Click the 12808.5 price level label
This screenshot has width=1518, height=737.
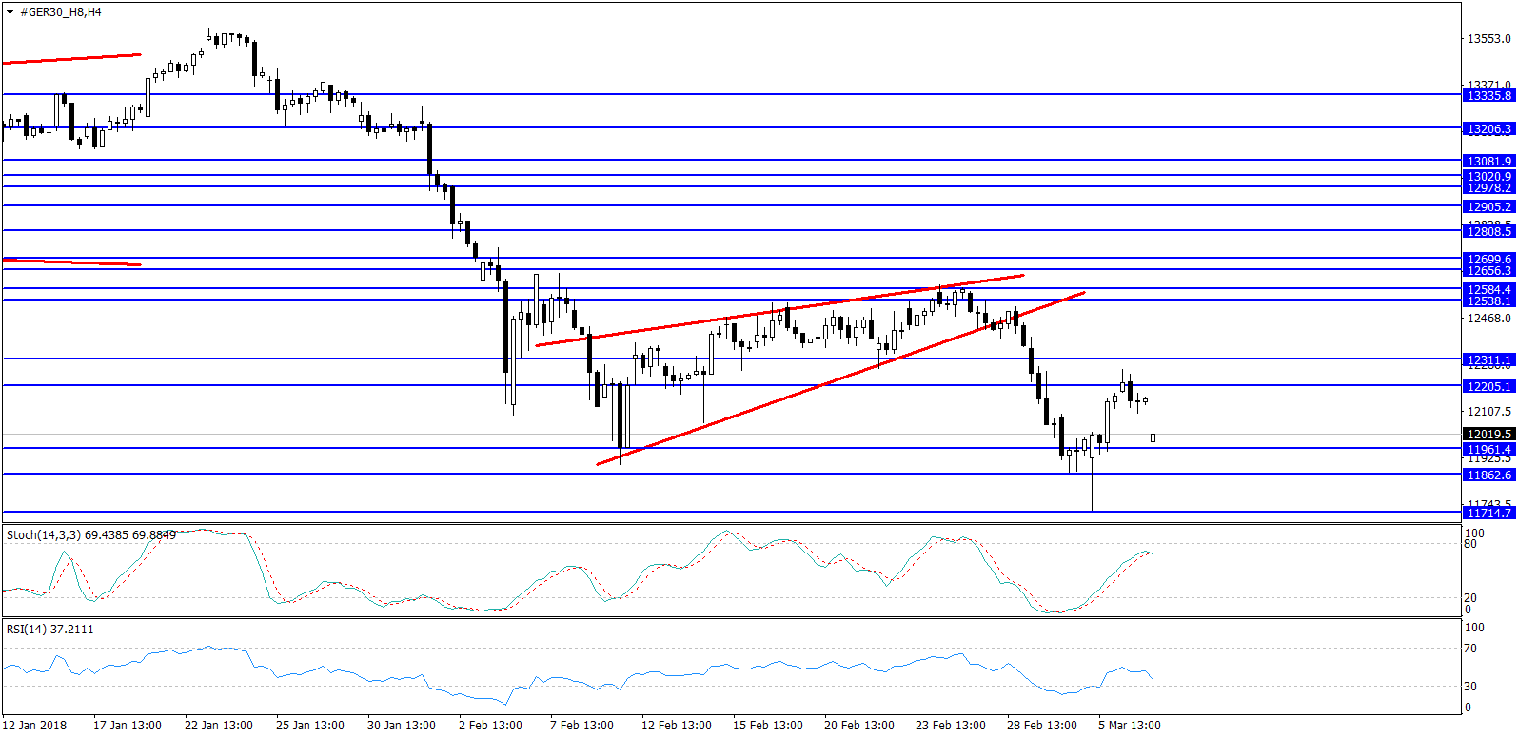click(x=1488, y=231)
